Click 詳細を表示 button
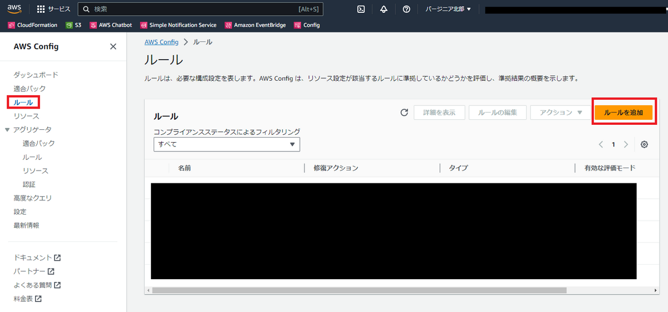This screenshot has width=668, height=312. pyautogui.click(x=439, y=113)
